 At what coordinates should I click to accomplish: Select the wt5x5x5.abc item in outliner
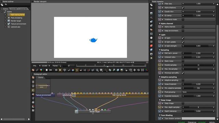(x=15, y=27)
